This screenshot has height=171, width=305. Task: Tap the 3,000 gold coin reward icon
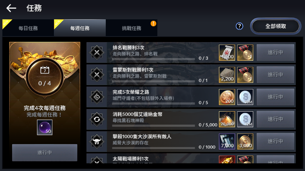(245, 142)
